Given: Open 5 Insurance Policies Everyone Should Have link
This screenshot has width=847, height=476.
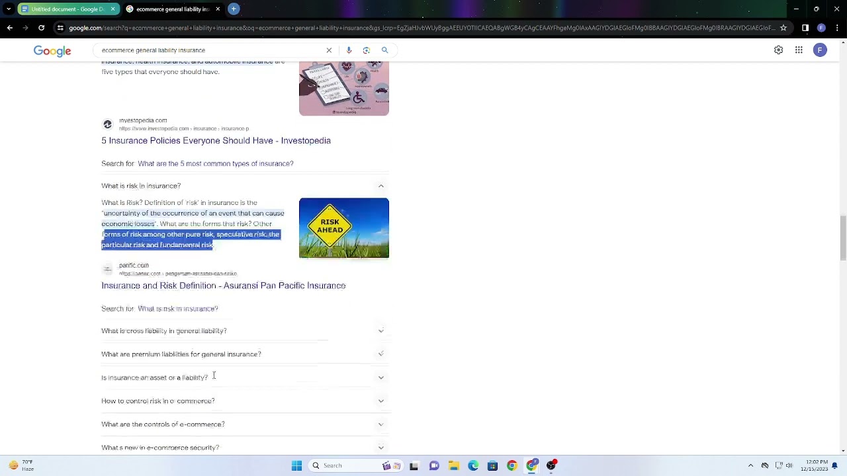Looking at the screenshot, I should pos(216,141).
